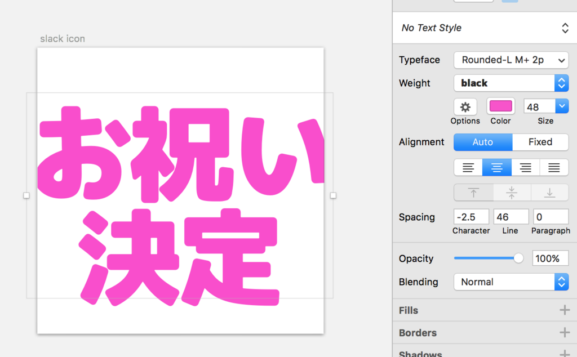Open the Blending dropdown set to Normal
Viewport: 577px width, 357px height.
pyautogui.click(x=511, y=282)
